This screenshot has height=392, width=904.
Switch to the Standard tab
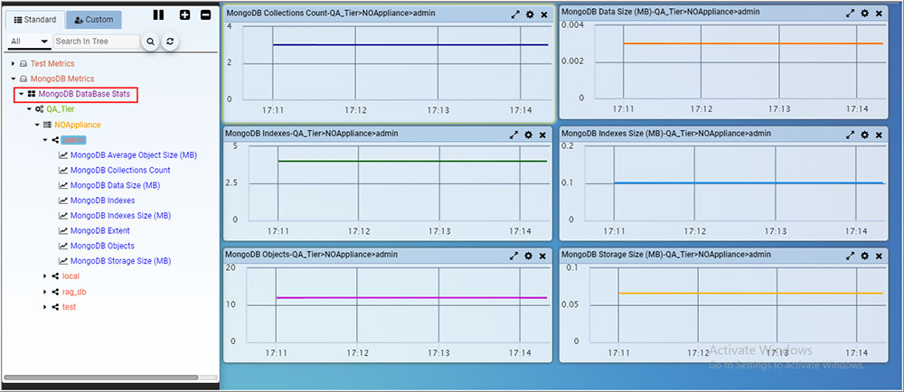pos(34,20)
